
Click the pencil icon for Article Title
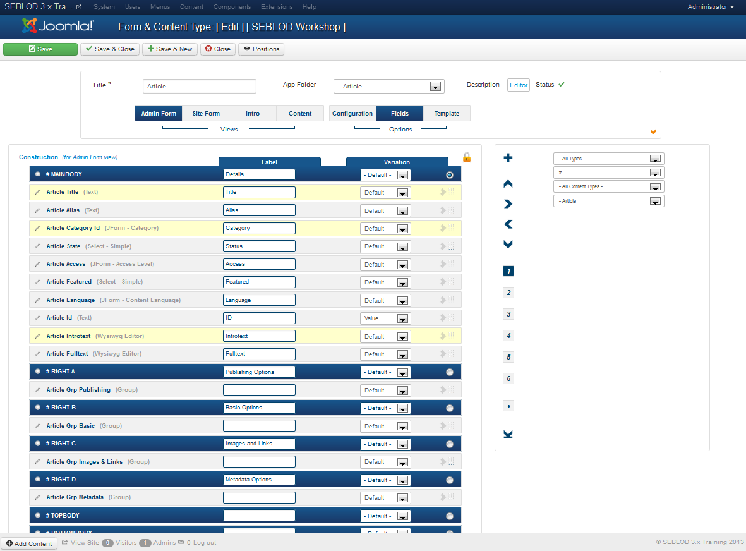tap(37, 192)
